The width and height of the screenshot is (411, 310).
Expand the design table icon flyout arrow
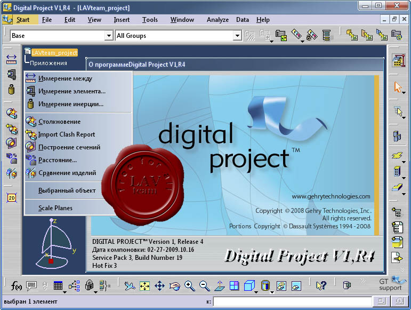(65, 292)
